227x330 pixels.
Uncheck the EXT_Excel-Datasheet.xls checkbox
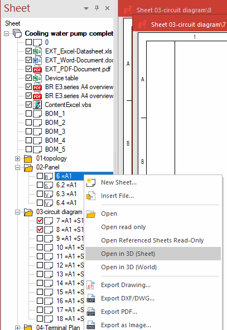29,51
